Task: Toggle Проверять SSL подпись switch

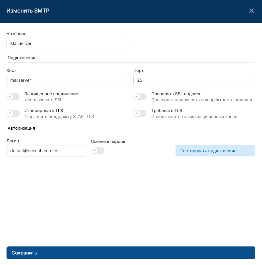Action: [x=140, y=97]
